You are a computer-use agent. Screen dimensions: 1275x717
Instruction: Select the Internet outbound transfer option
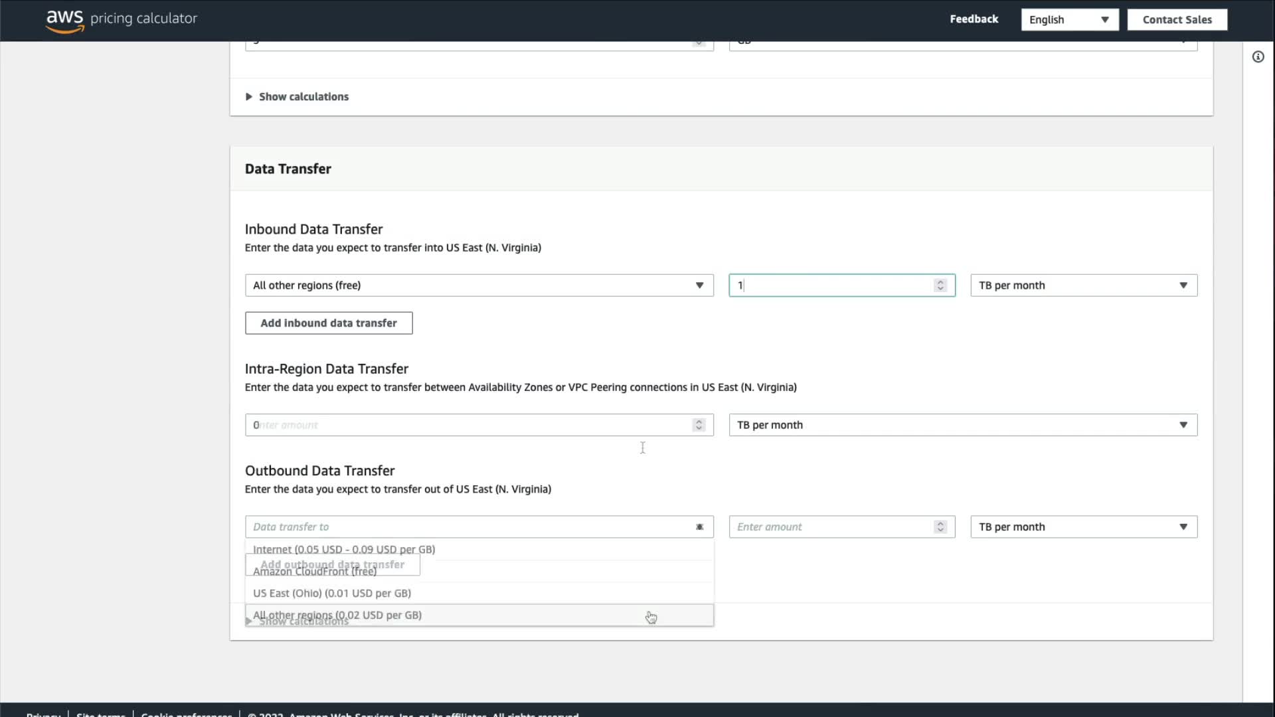[344, 549]
